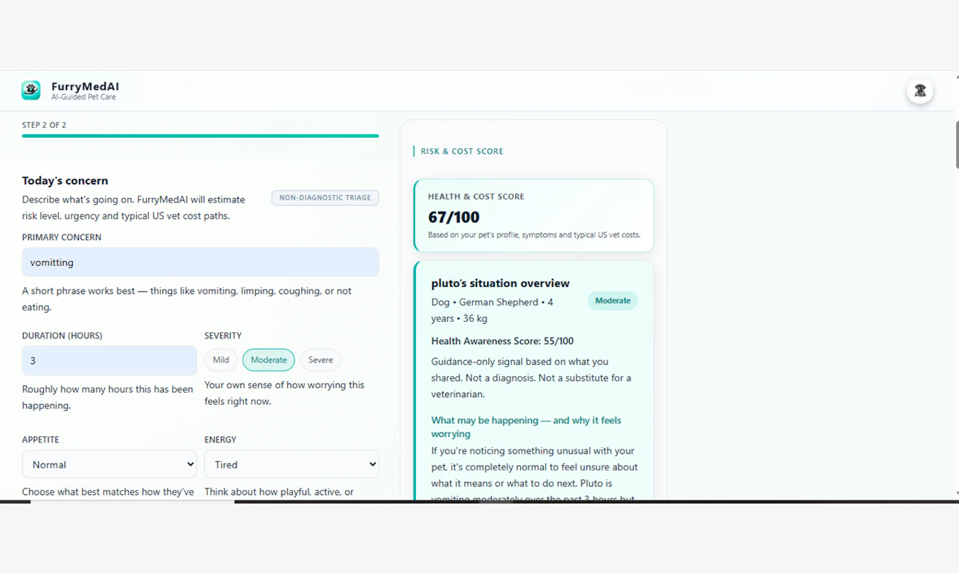Click the Energy field label
The height and width of the screenshot is (573, 959).
(221, 439)
